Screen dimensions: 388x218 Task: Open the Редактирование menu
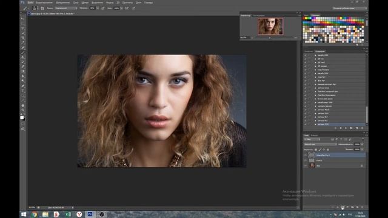coord(44,2)
